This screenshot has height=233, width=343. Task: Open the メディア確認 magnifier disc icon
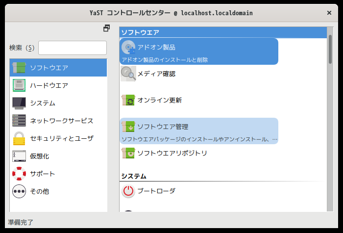128,74
